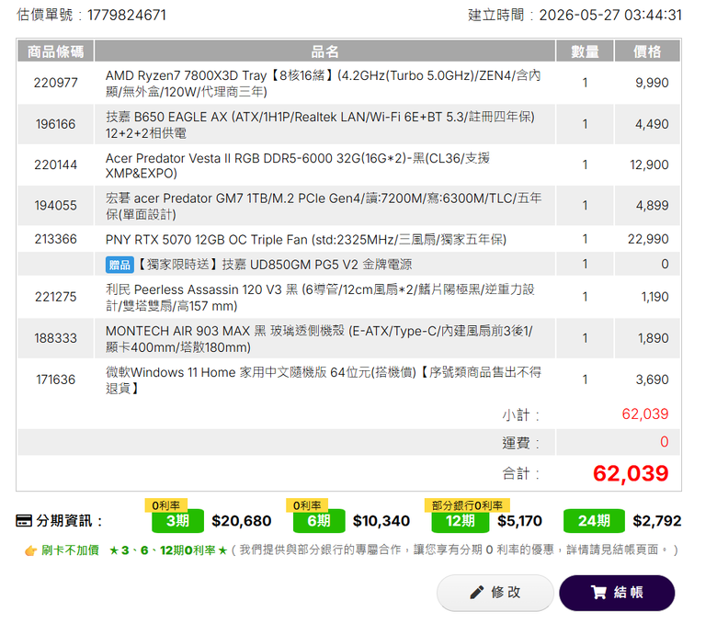Click the Acer Predator Vesta II RAM name
This screenshot has width=717, height=623.
pyautogui.click(x=298, y=165)
